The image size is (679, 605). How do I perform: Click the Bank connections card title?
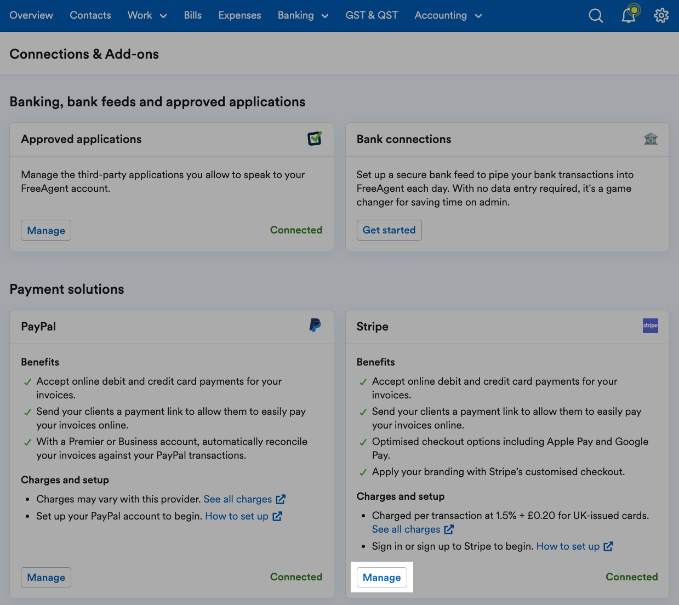coord(404,139)
